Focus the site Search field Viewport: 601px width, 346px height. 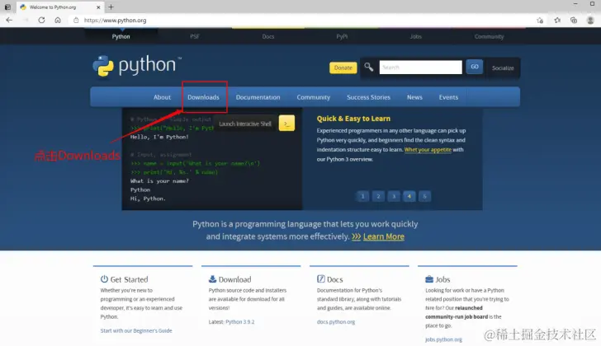click(420, 68)
